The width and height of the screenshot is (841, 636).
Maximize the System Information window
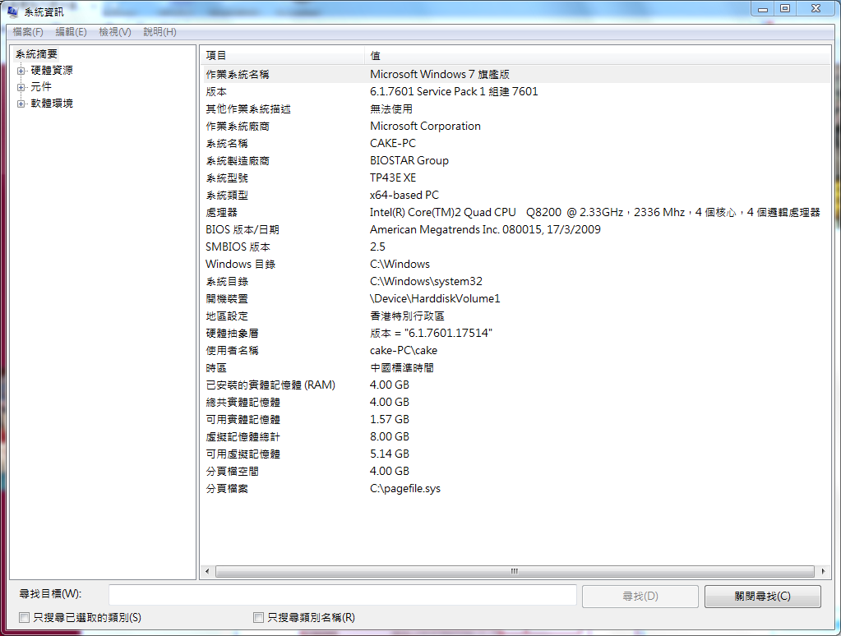(x=785, y=8)
